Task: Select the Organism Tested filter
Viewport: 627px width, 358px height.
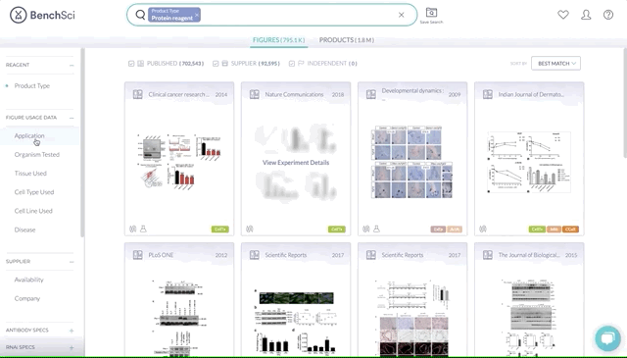Action: [x=37, y=155]
